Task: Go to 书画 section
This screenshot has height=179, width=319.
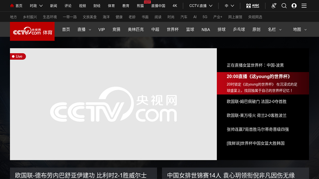Action: click(x=145, y=17)
